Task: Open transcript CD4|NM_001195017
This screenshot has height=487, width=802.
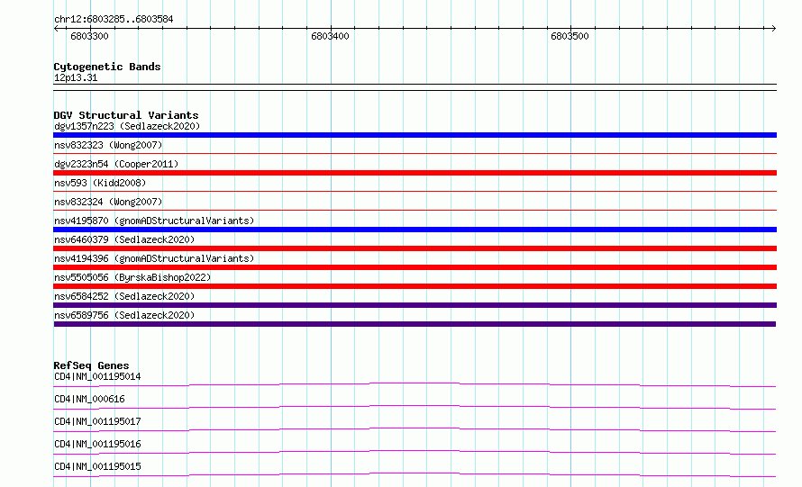Action: click(x=97, y=421)
